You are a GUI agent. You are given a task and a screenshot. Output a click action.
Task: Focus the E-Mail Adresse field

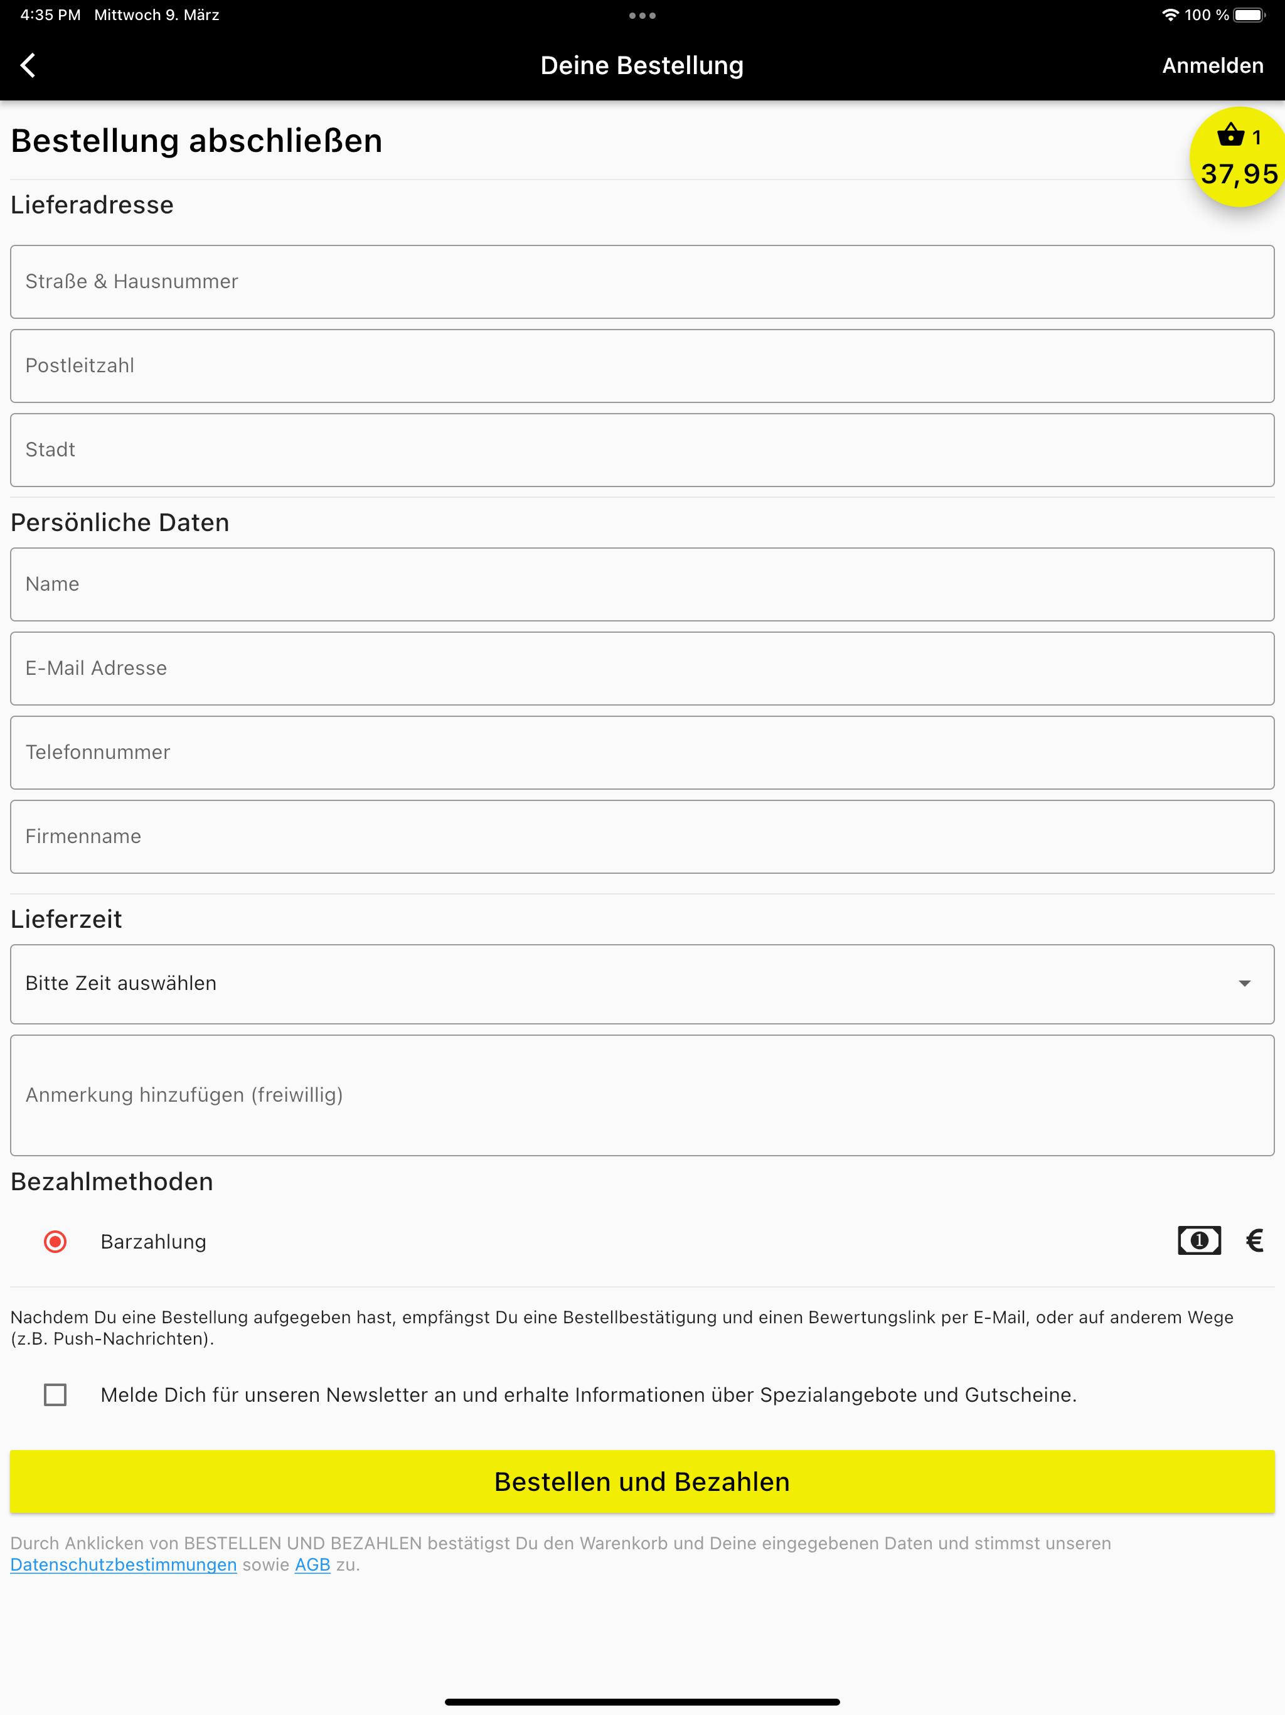click(642, 667)
